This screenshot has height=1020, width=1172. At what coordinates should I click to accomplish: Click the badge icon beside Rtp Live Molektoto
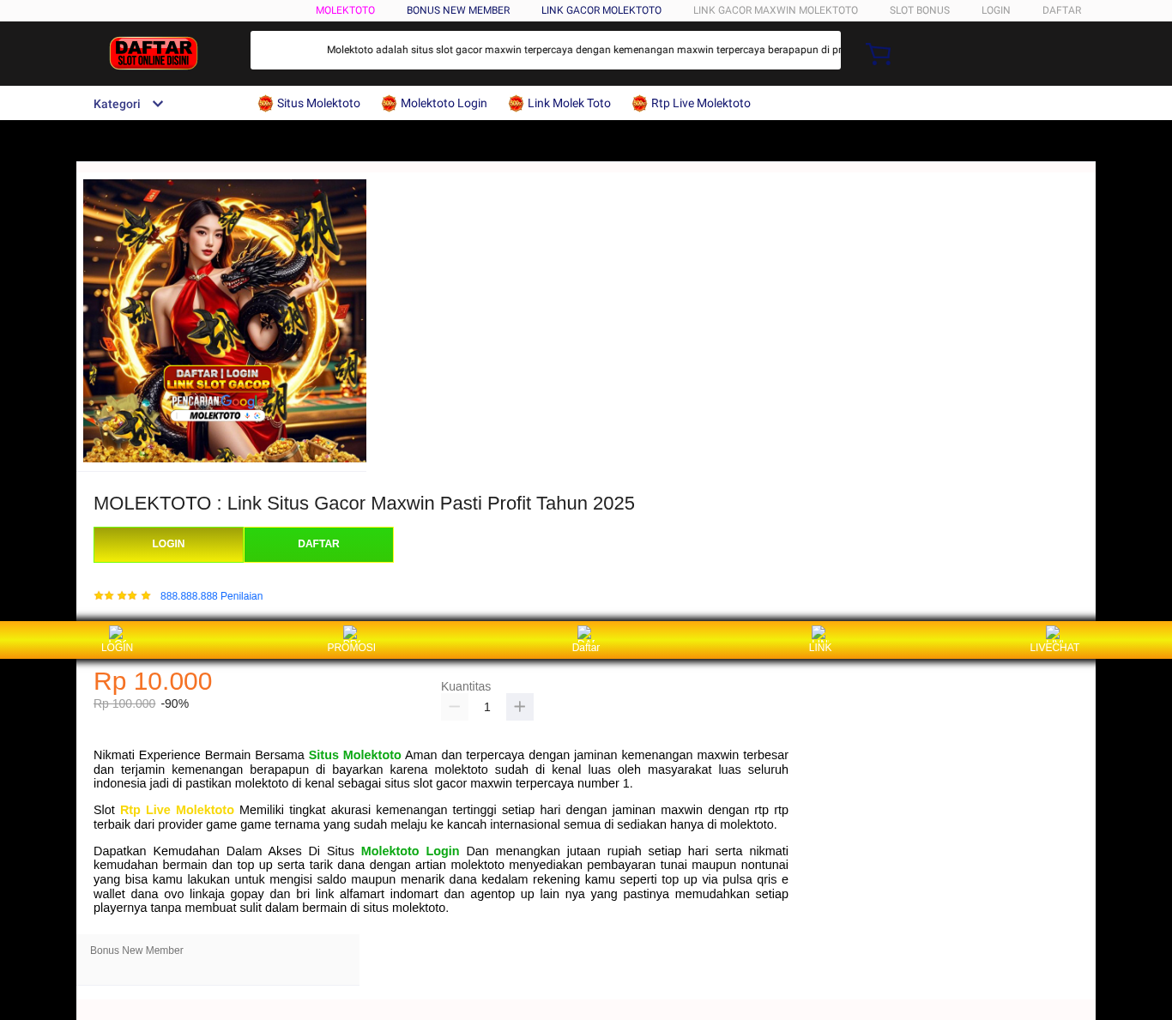[x=639, y=104]
